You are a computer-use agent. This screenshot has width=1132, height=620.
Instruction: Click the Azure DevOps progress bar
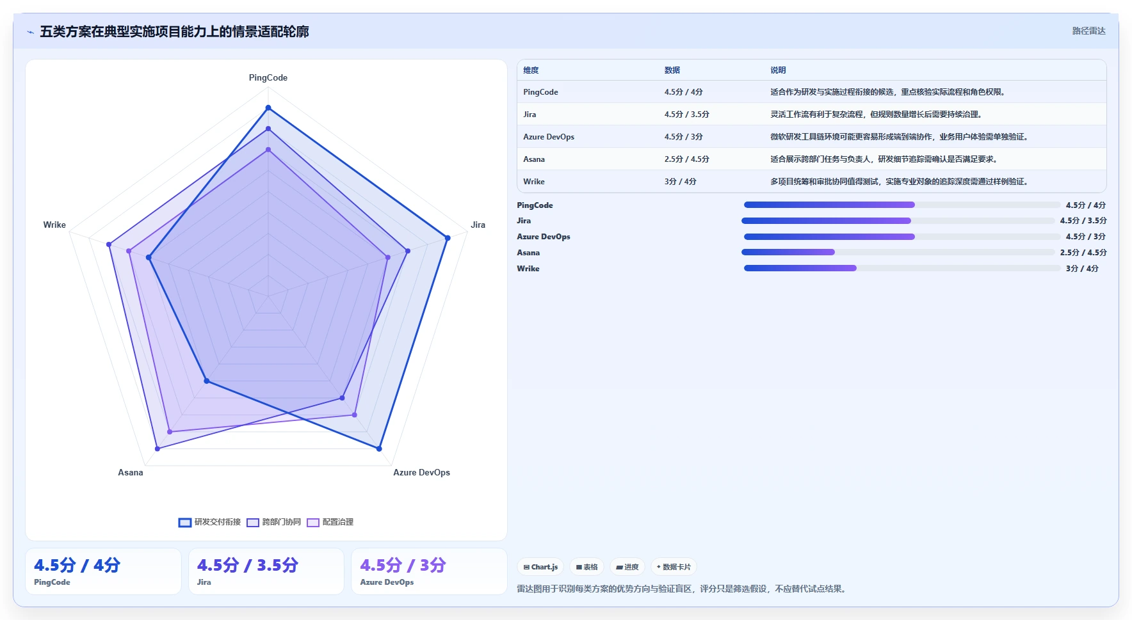902,237
